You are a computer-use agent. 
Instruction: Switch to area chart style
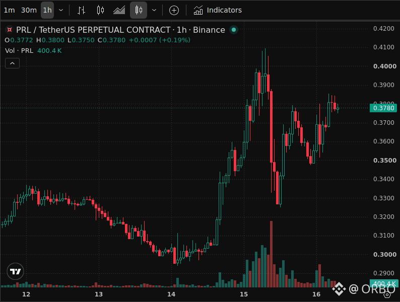(119, 10)
